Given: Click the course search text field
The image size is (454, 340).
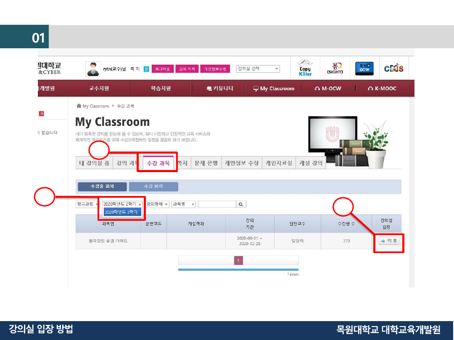Looking at the screenshot, I should point(217,204).
